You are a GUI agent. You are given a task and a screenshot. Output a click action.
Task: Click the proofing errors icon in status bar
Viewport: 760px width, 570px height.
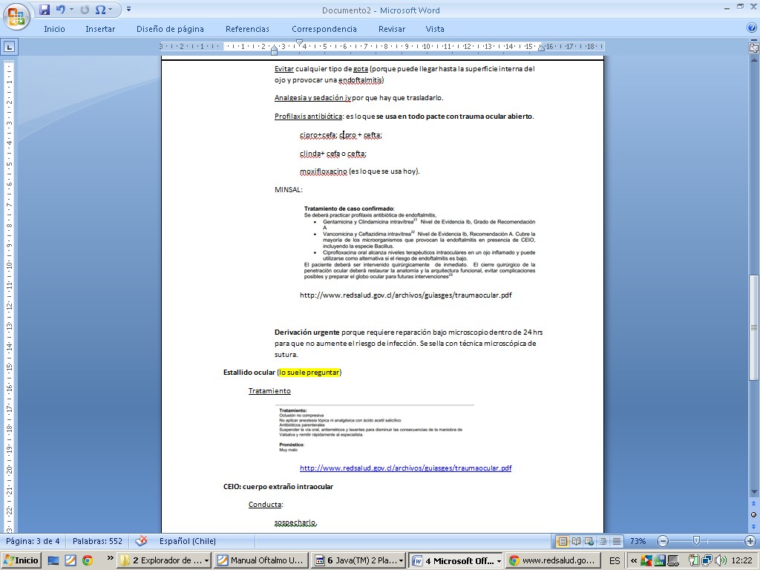click(x=141, y=541)
